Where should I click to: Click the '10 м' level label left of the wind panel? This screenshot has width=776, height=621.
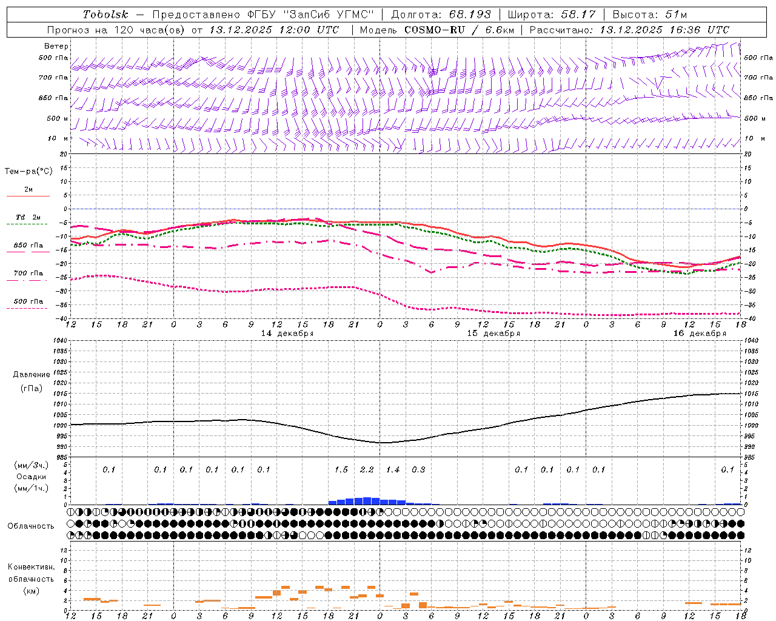click(58, 138)
